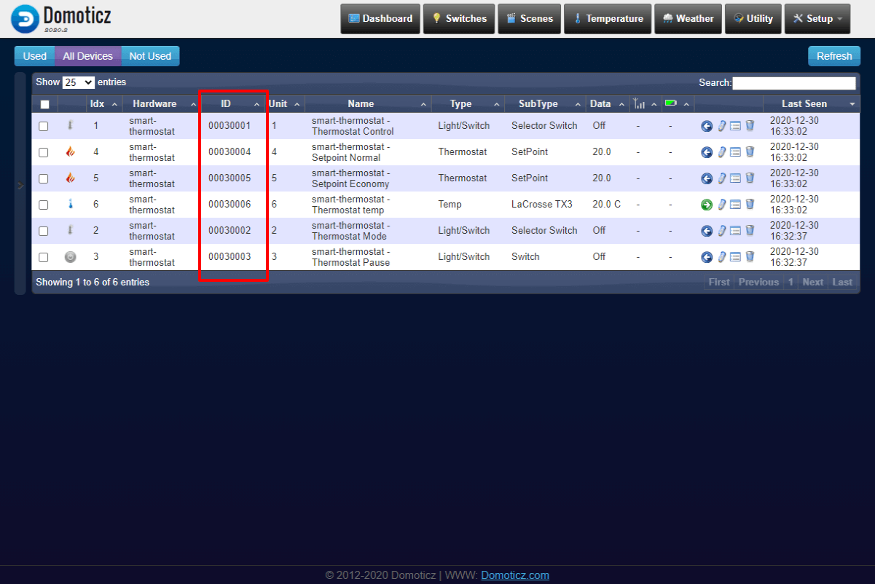
Task: Delete the Thermostat Pause device via trash icon
Action: [x=750, y=257]
